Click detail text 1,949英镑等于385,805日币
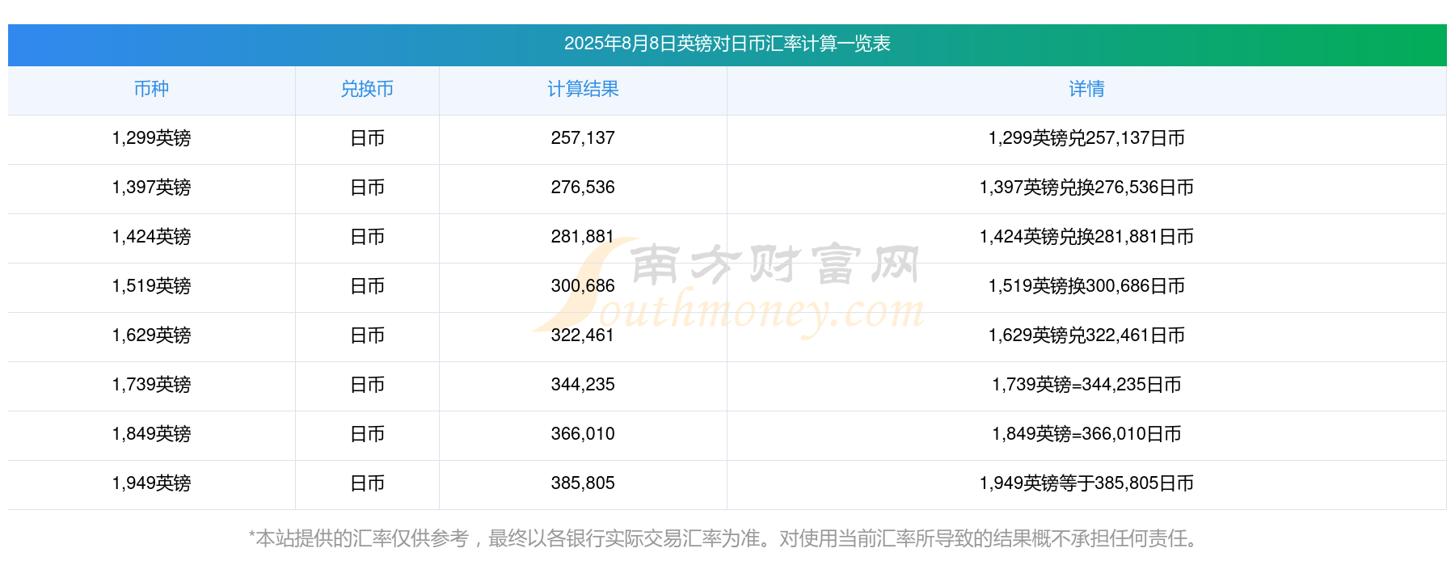Viewport: 1455px width, 582px height. coord(1086,483)
